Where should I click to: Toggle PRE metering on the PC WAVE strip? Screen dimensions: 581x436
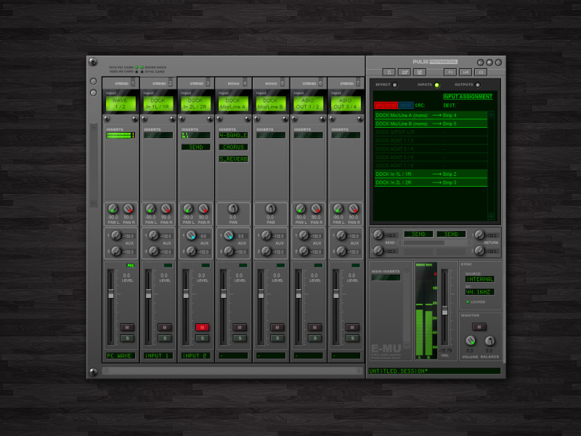tap(130, 266)
